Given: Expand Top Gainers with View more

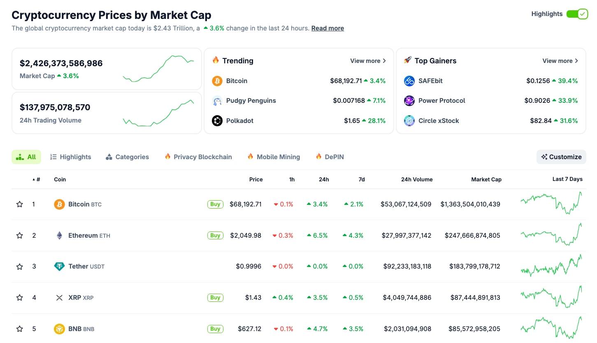Looking at the screenshot, I should (x=560, y=61).
